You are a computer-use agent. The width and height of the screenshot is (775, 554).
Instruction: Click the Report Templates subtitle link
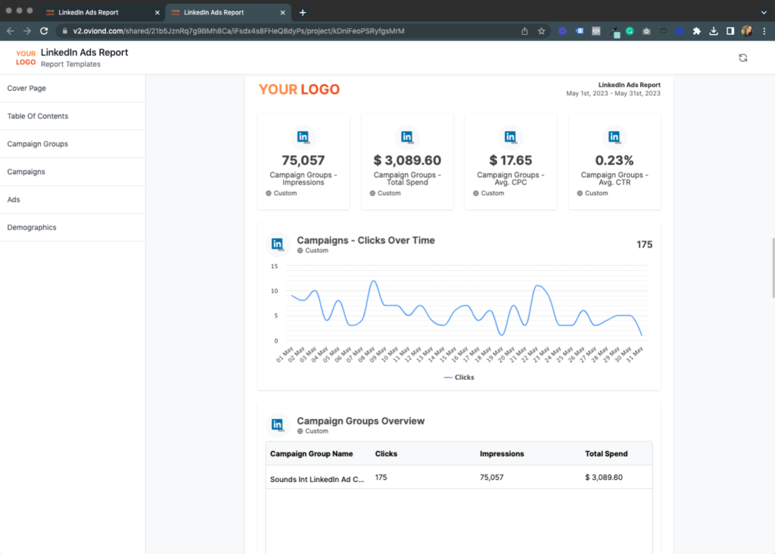tap(70, 64)
